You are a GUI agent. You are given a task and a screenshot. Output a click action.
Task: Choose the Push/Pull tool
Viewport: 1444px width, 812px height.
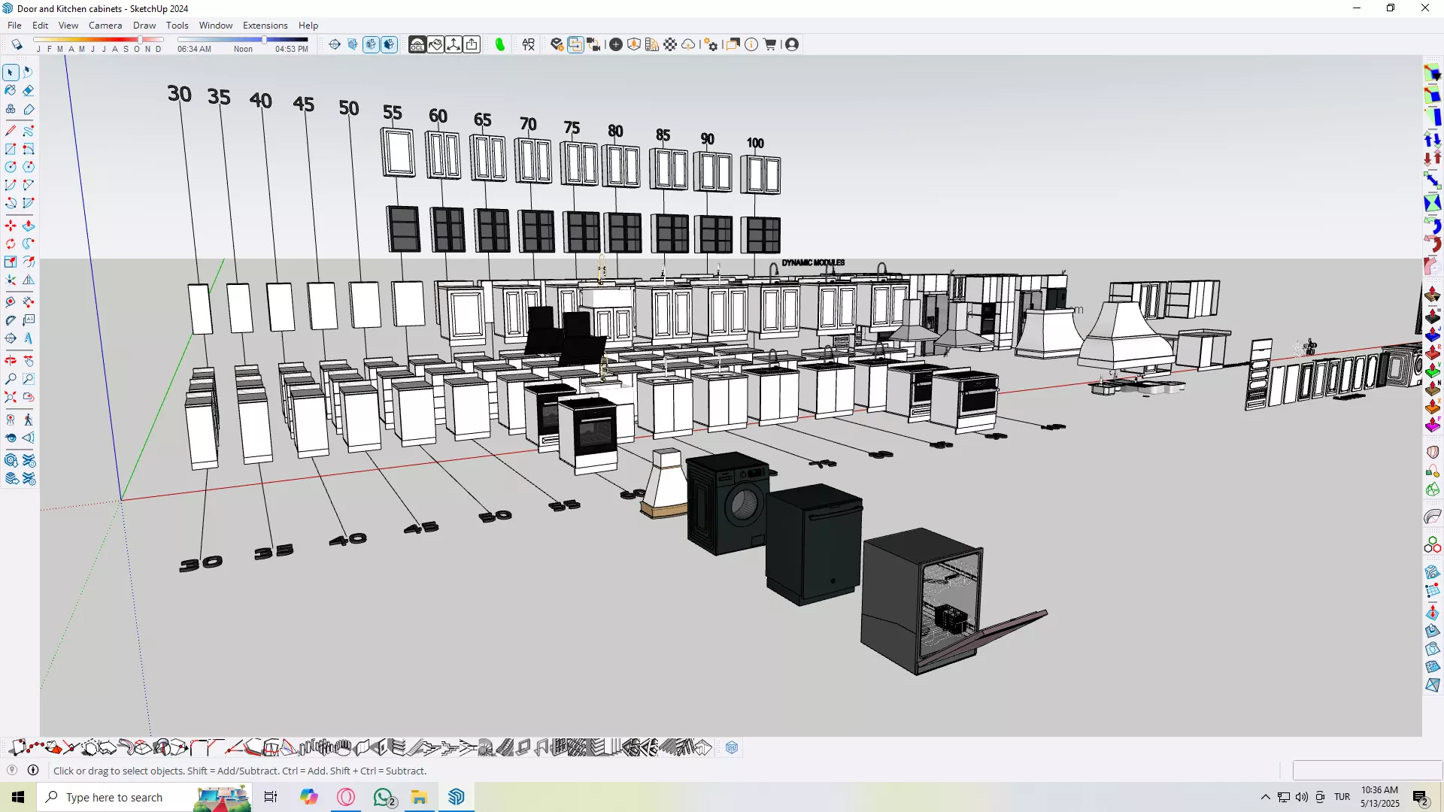(x=29, y=226)
